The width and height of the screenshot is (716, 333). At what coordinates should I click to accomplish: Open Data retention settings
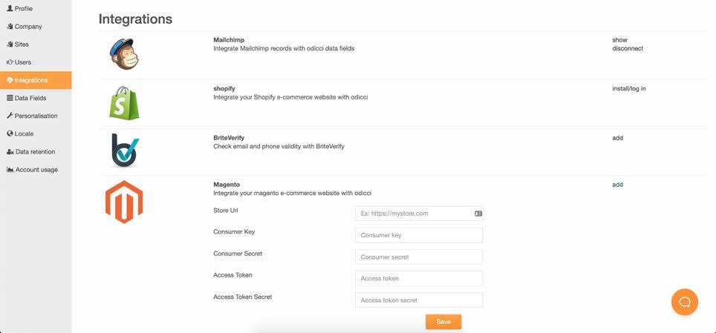coord(34,151)
